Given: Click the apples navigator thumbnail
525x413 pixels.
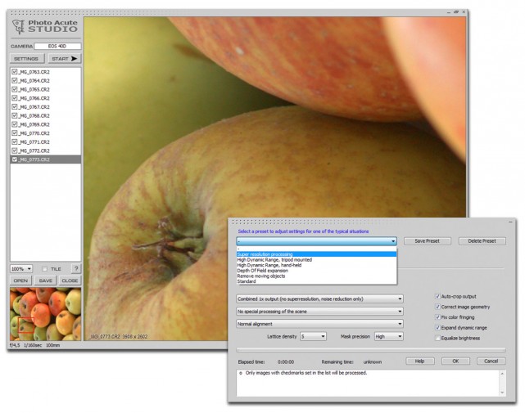Looking at the screenshot, I should click(x=46, y=314).
